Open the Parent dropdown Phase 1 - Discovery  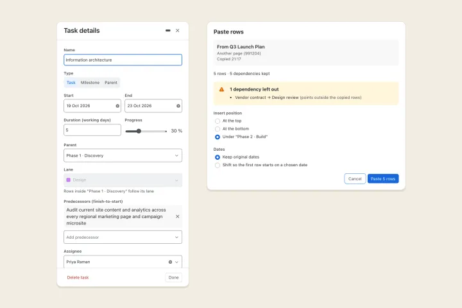pyautogui.click(x=123, y=155)
